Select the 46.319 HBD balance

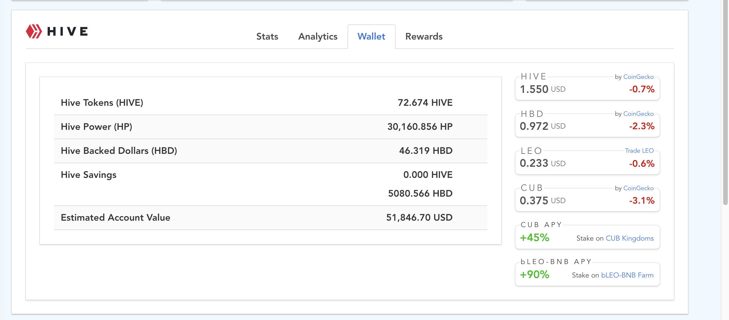click(426, 151)
